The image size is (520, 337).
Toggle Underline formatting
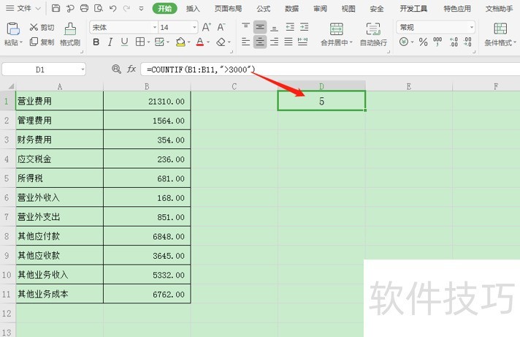pos(124,42)
